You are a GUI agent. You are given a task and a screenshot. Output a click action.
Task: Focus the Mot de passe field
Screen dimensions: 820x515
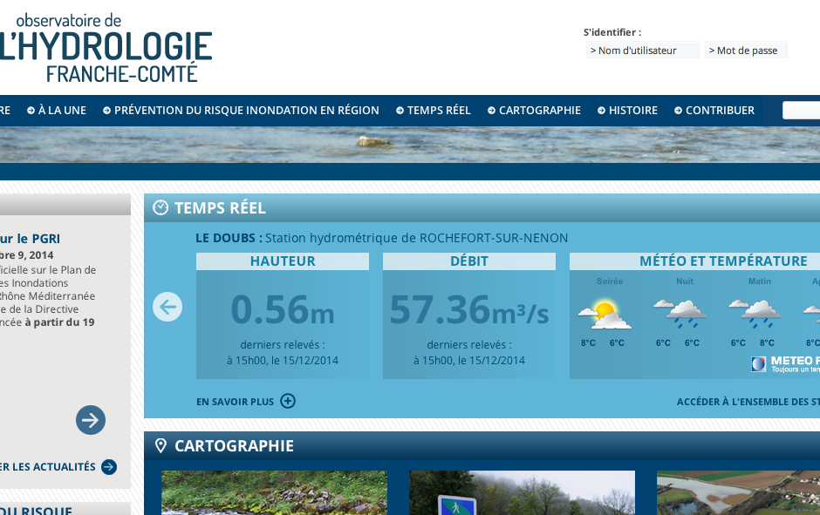[746, 51]
